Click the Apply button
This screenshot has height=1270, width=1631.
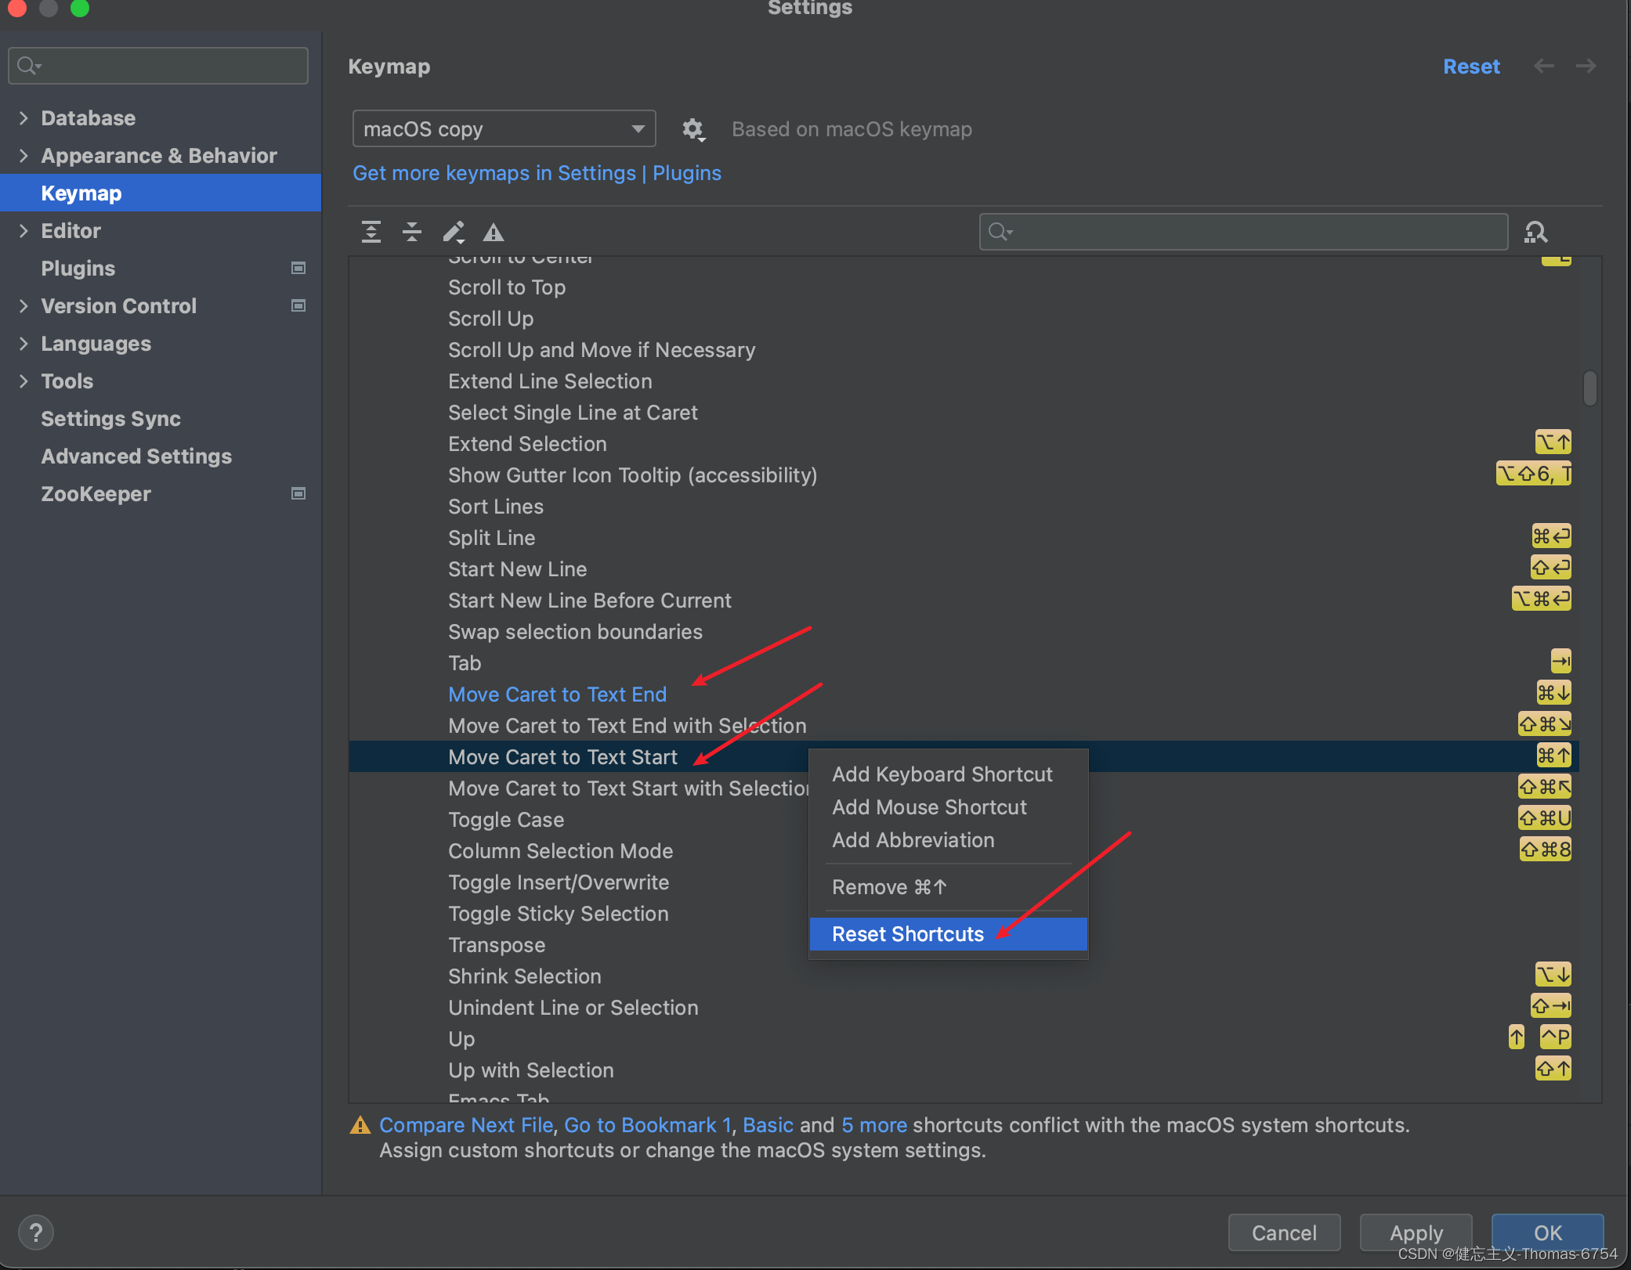pyautogui.click(x=1416, y=1232)
